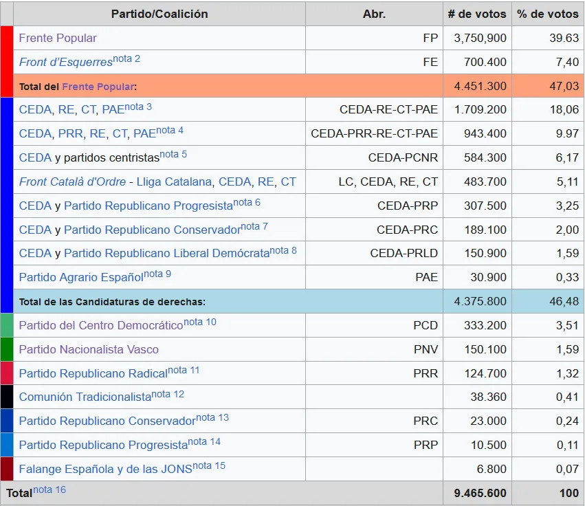This screenshot has height=506, width=585.
Task: Open Frente Popular link in the orange total row
Action: click(98, 87)
